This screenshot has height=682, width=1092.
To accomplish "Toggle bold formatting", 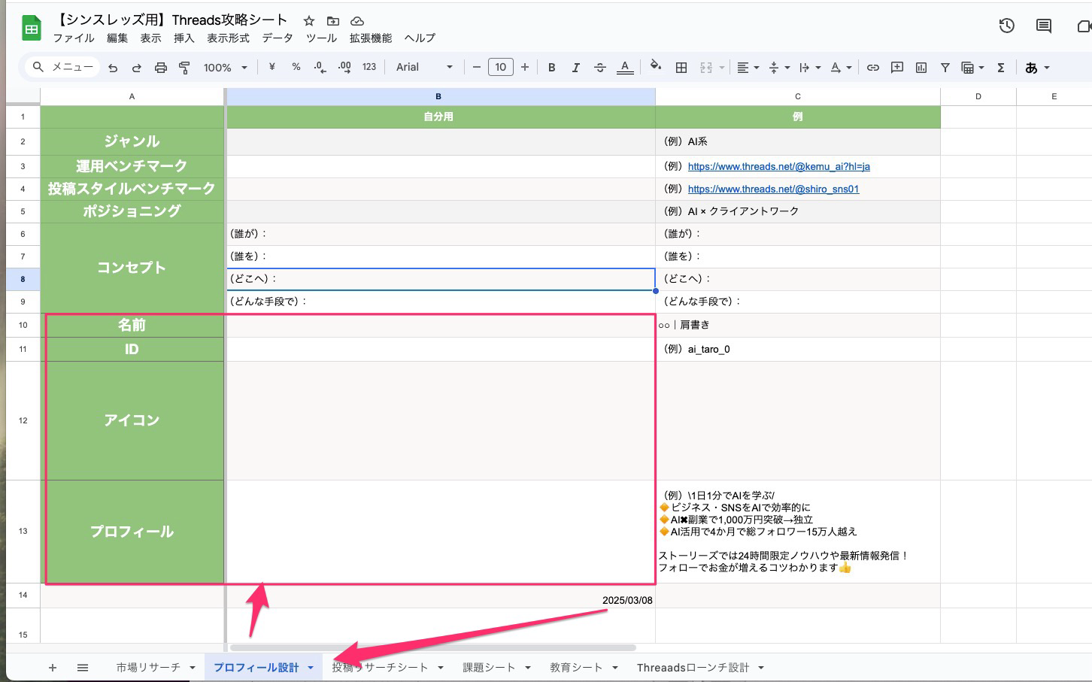I will click(x=551, y=68).
